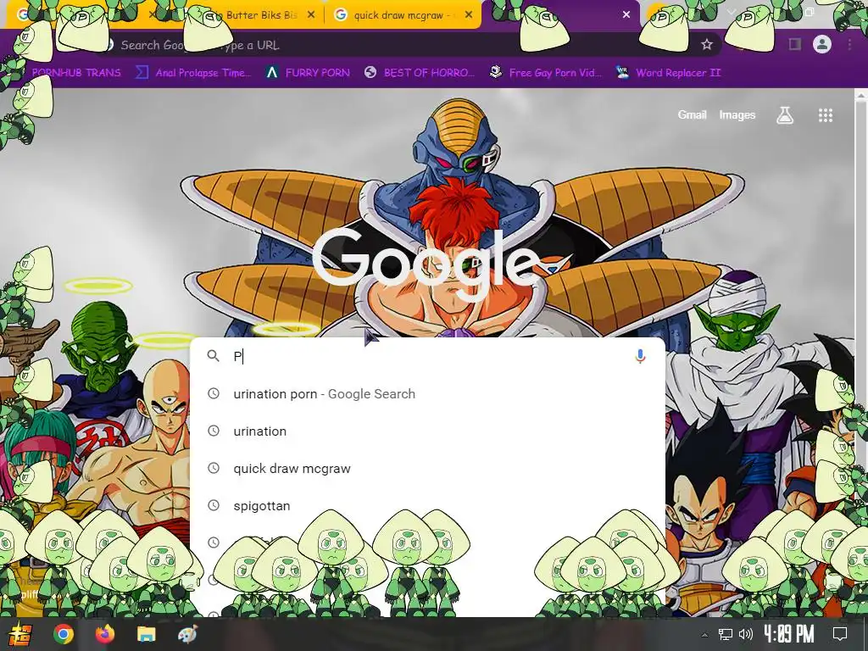Open the taskbar clock showing 4:09 PM
Screen dimensions: 868x651
(x=789, y=634)
